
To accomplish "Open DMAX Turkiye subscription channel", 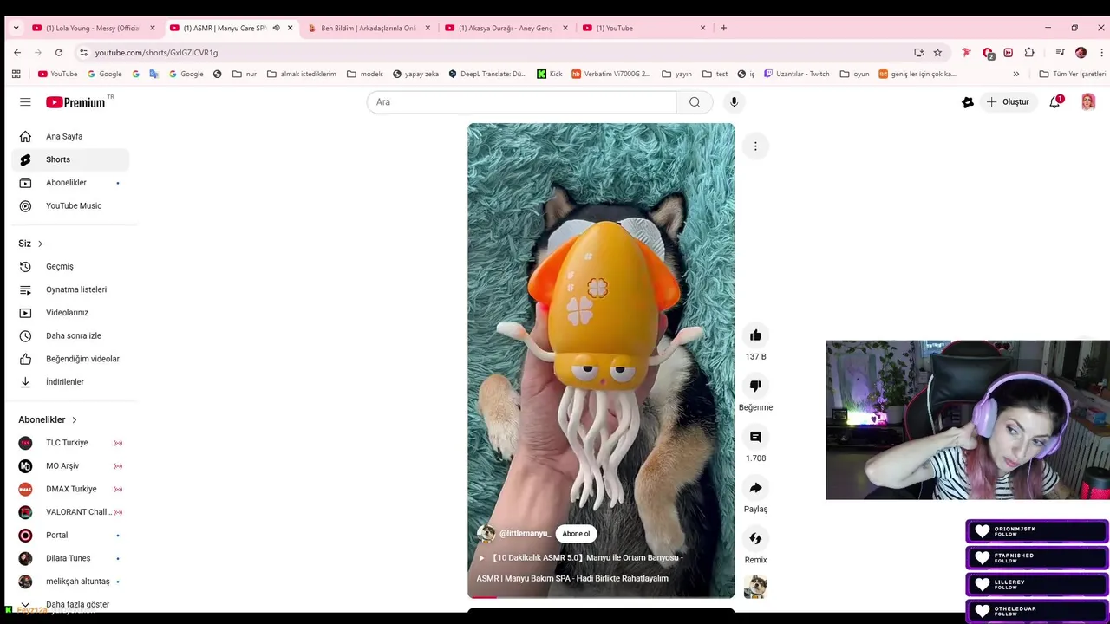I will tap(70, 489).
